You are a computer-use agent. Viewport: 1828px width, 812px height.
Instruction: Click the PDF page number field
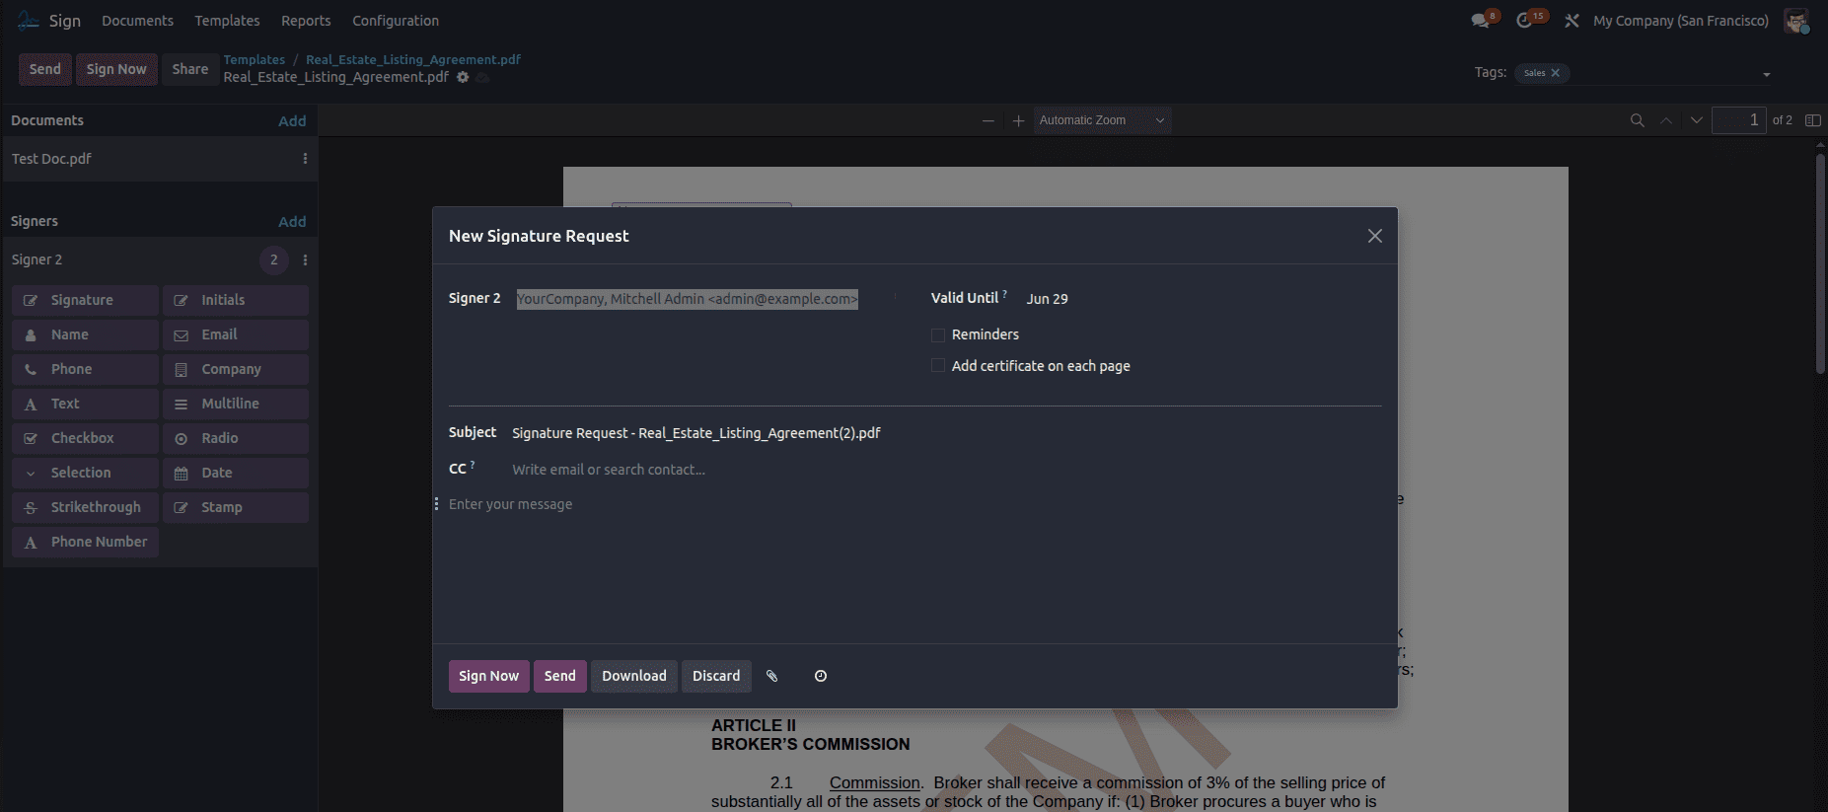click(x=1738, y=120)
